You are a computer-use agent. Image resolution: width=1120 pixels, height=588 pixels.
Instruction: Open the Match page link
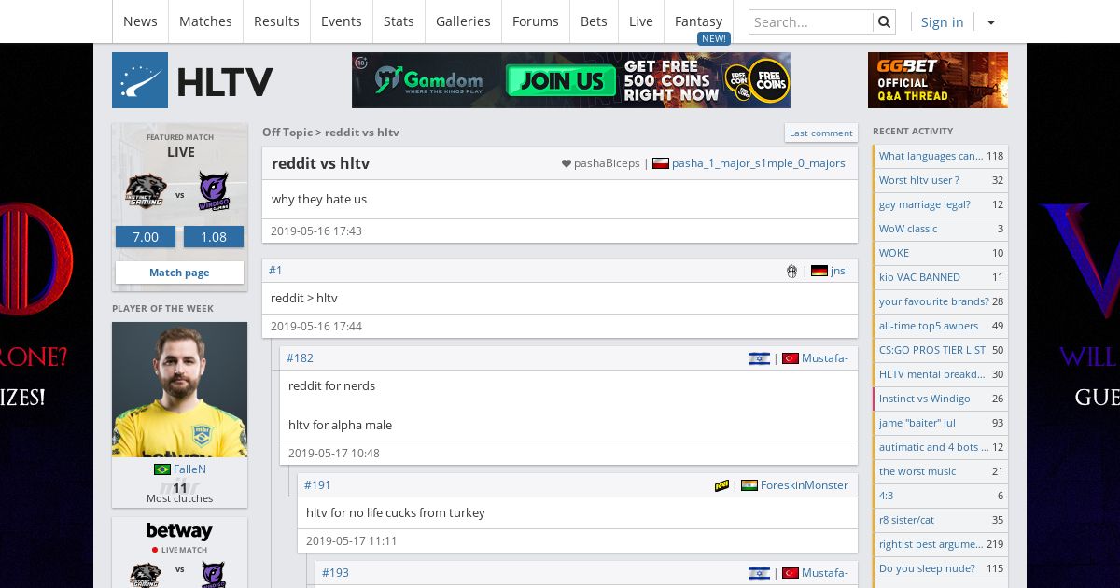[179, 273]
